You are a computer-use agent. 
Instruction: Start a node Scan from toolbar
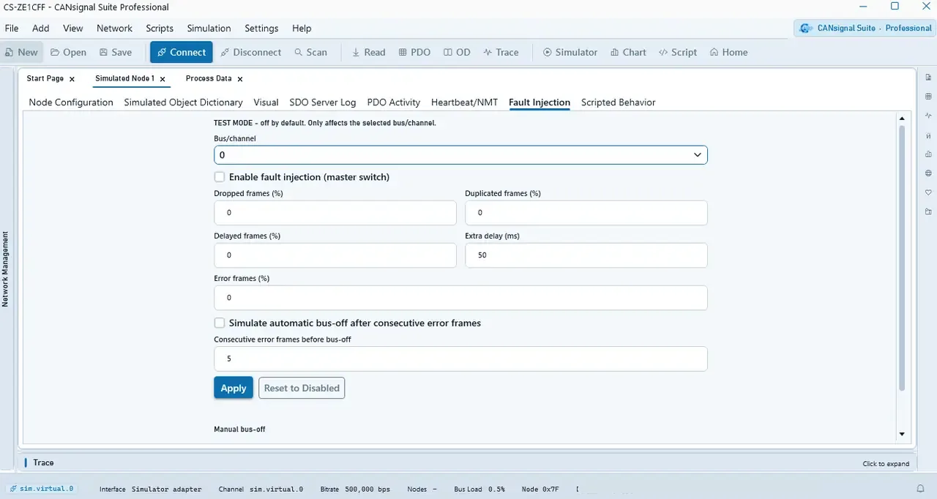(x=311, y=52)
